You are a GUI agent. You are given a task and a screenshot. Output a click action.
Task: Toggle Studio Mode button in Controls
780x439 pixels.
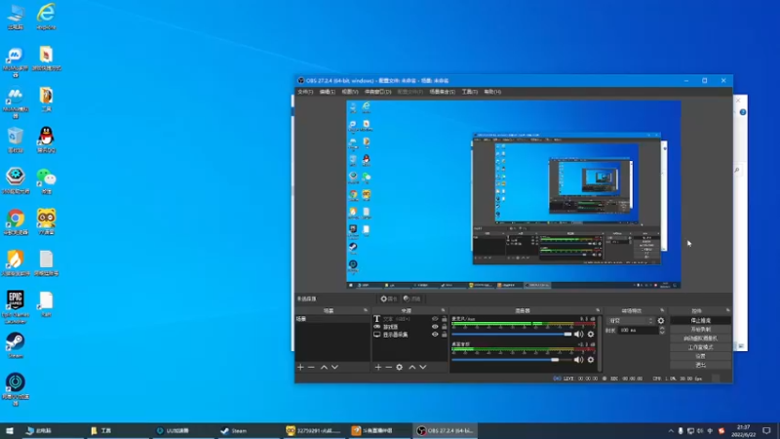(x=700, y=347)
